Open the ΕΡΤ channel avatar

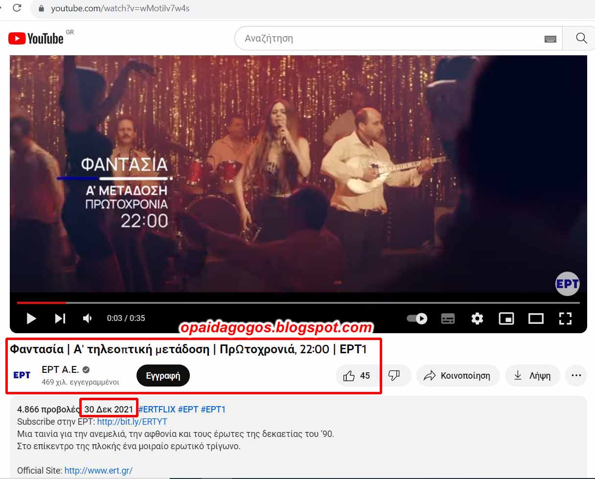pyautogui.click(x=22, y=375)
